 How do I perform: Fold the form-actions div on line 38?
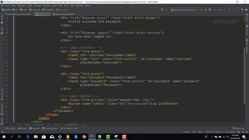pos(16,100)
